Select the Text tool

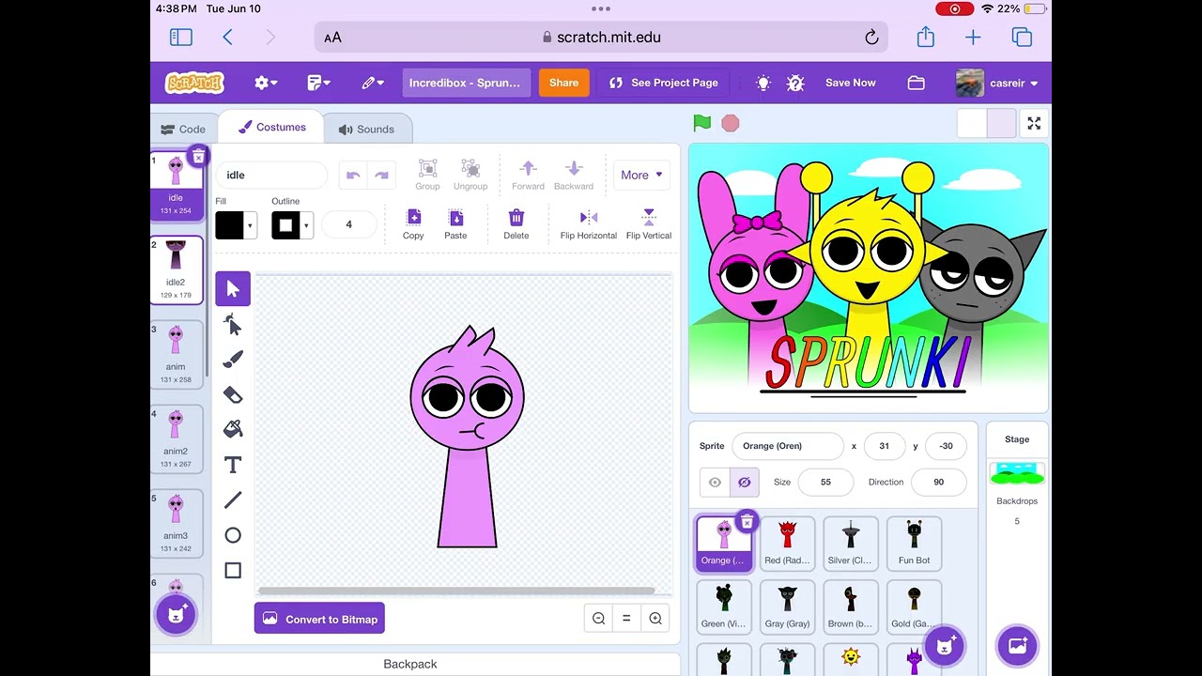233,465
